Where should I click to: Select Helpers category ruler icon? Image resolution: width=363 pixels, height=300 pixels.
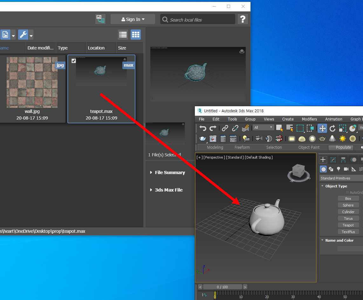353,169
